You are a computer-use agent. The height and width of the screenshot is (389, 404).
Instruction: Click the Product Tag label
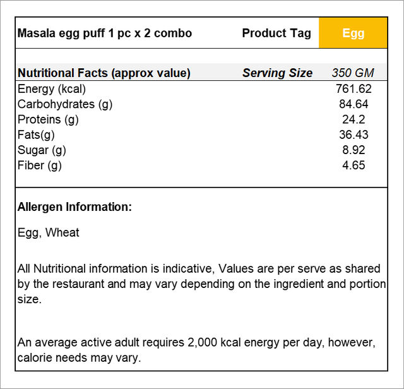(x=276, y=33)
